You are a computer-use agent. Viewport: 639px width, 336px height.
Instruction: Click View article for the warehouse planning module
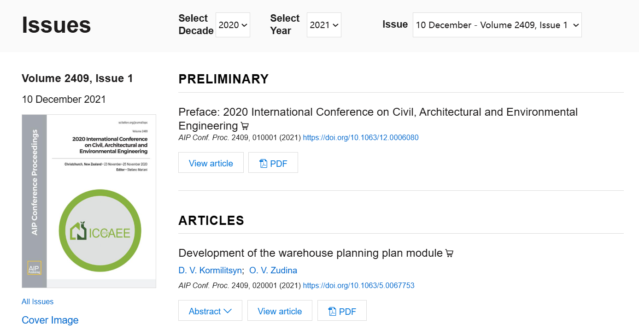point(280,311)
